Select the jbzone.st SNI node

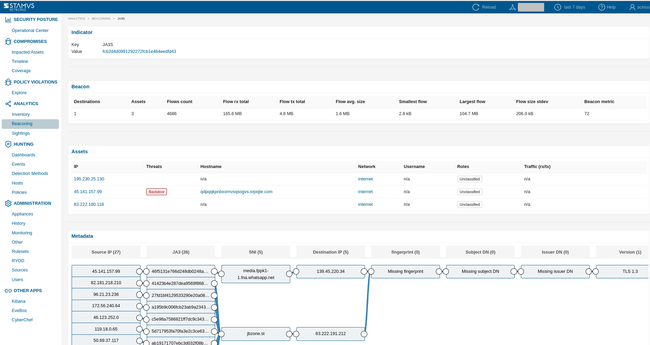pyautogui.click(x=256, y=334)
